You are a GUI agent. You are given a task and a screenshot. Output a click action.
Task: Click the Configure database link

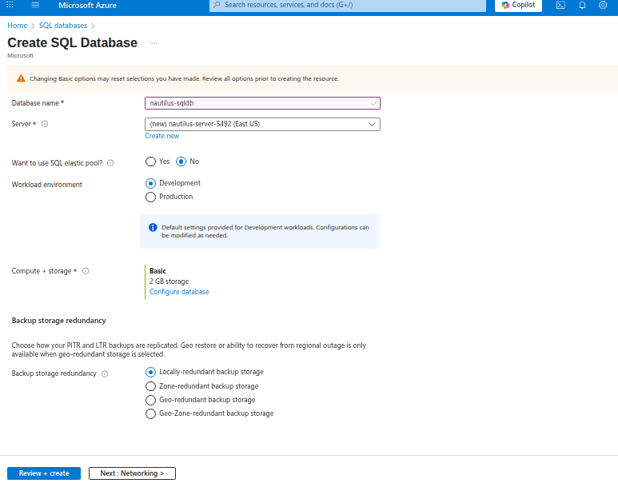(179, 292)
